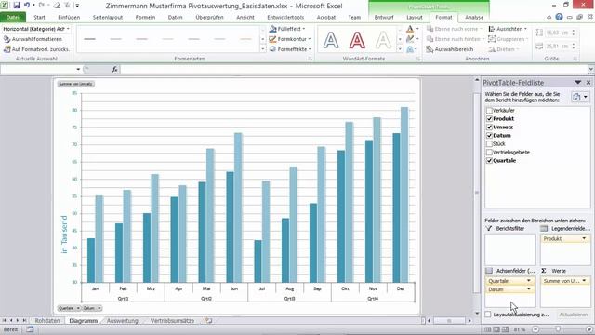Click the text effects glowing A icon
The width and height of the screenshot is (595, 335).
pos(410,49)
